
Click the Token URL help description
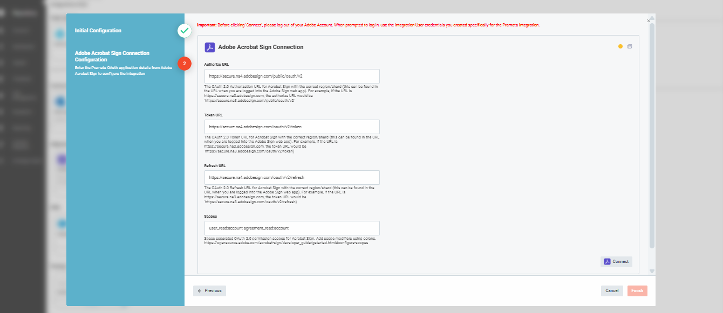pos(291,144)
